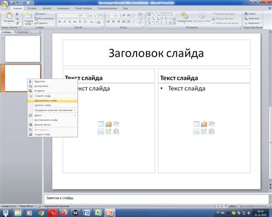Toggle center paragraph alignment

[x=114, y=22]
